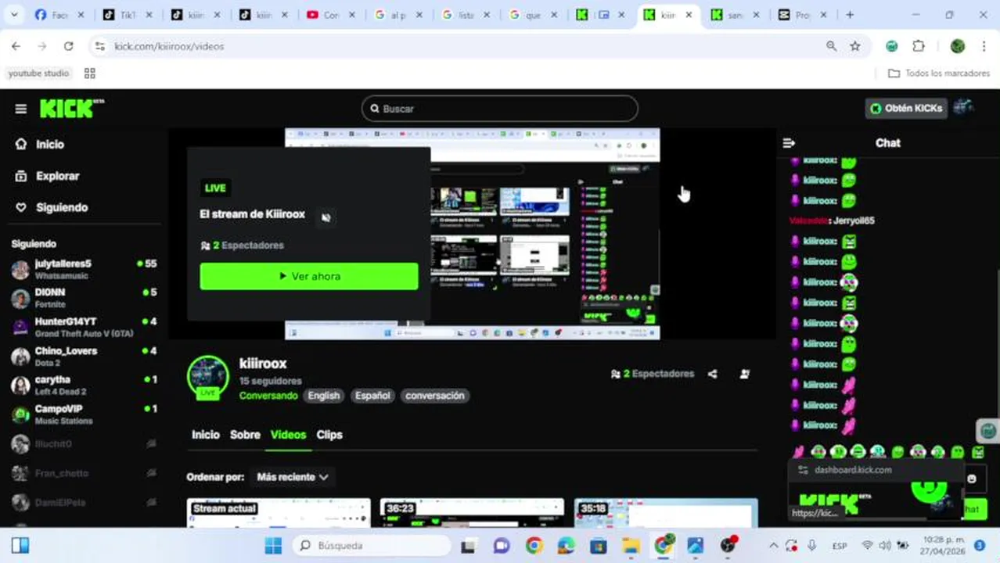Open Chrome from the taskbar
Screen dimensions: 1000x563
[534, 546]
